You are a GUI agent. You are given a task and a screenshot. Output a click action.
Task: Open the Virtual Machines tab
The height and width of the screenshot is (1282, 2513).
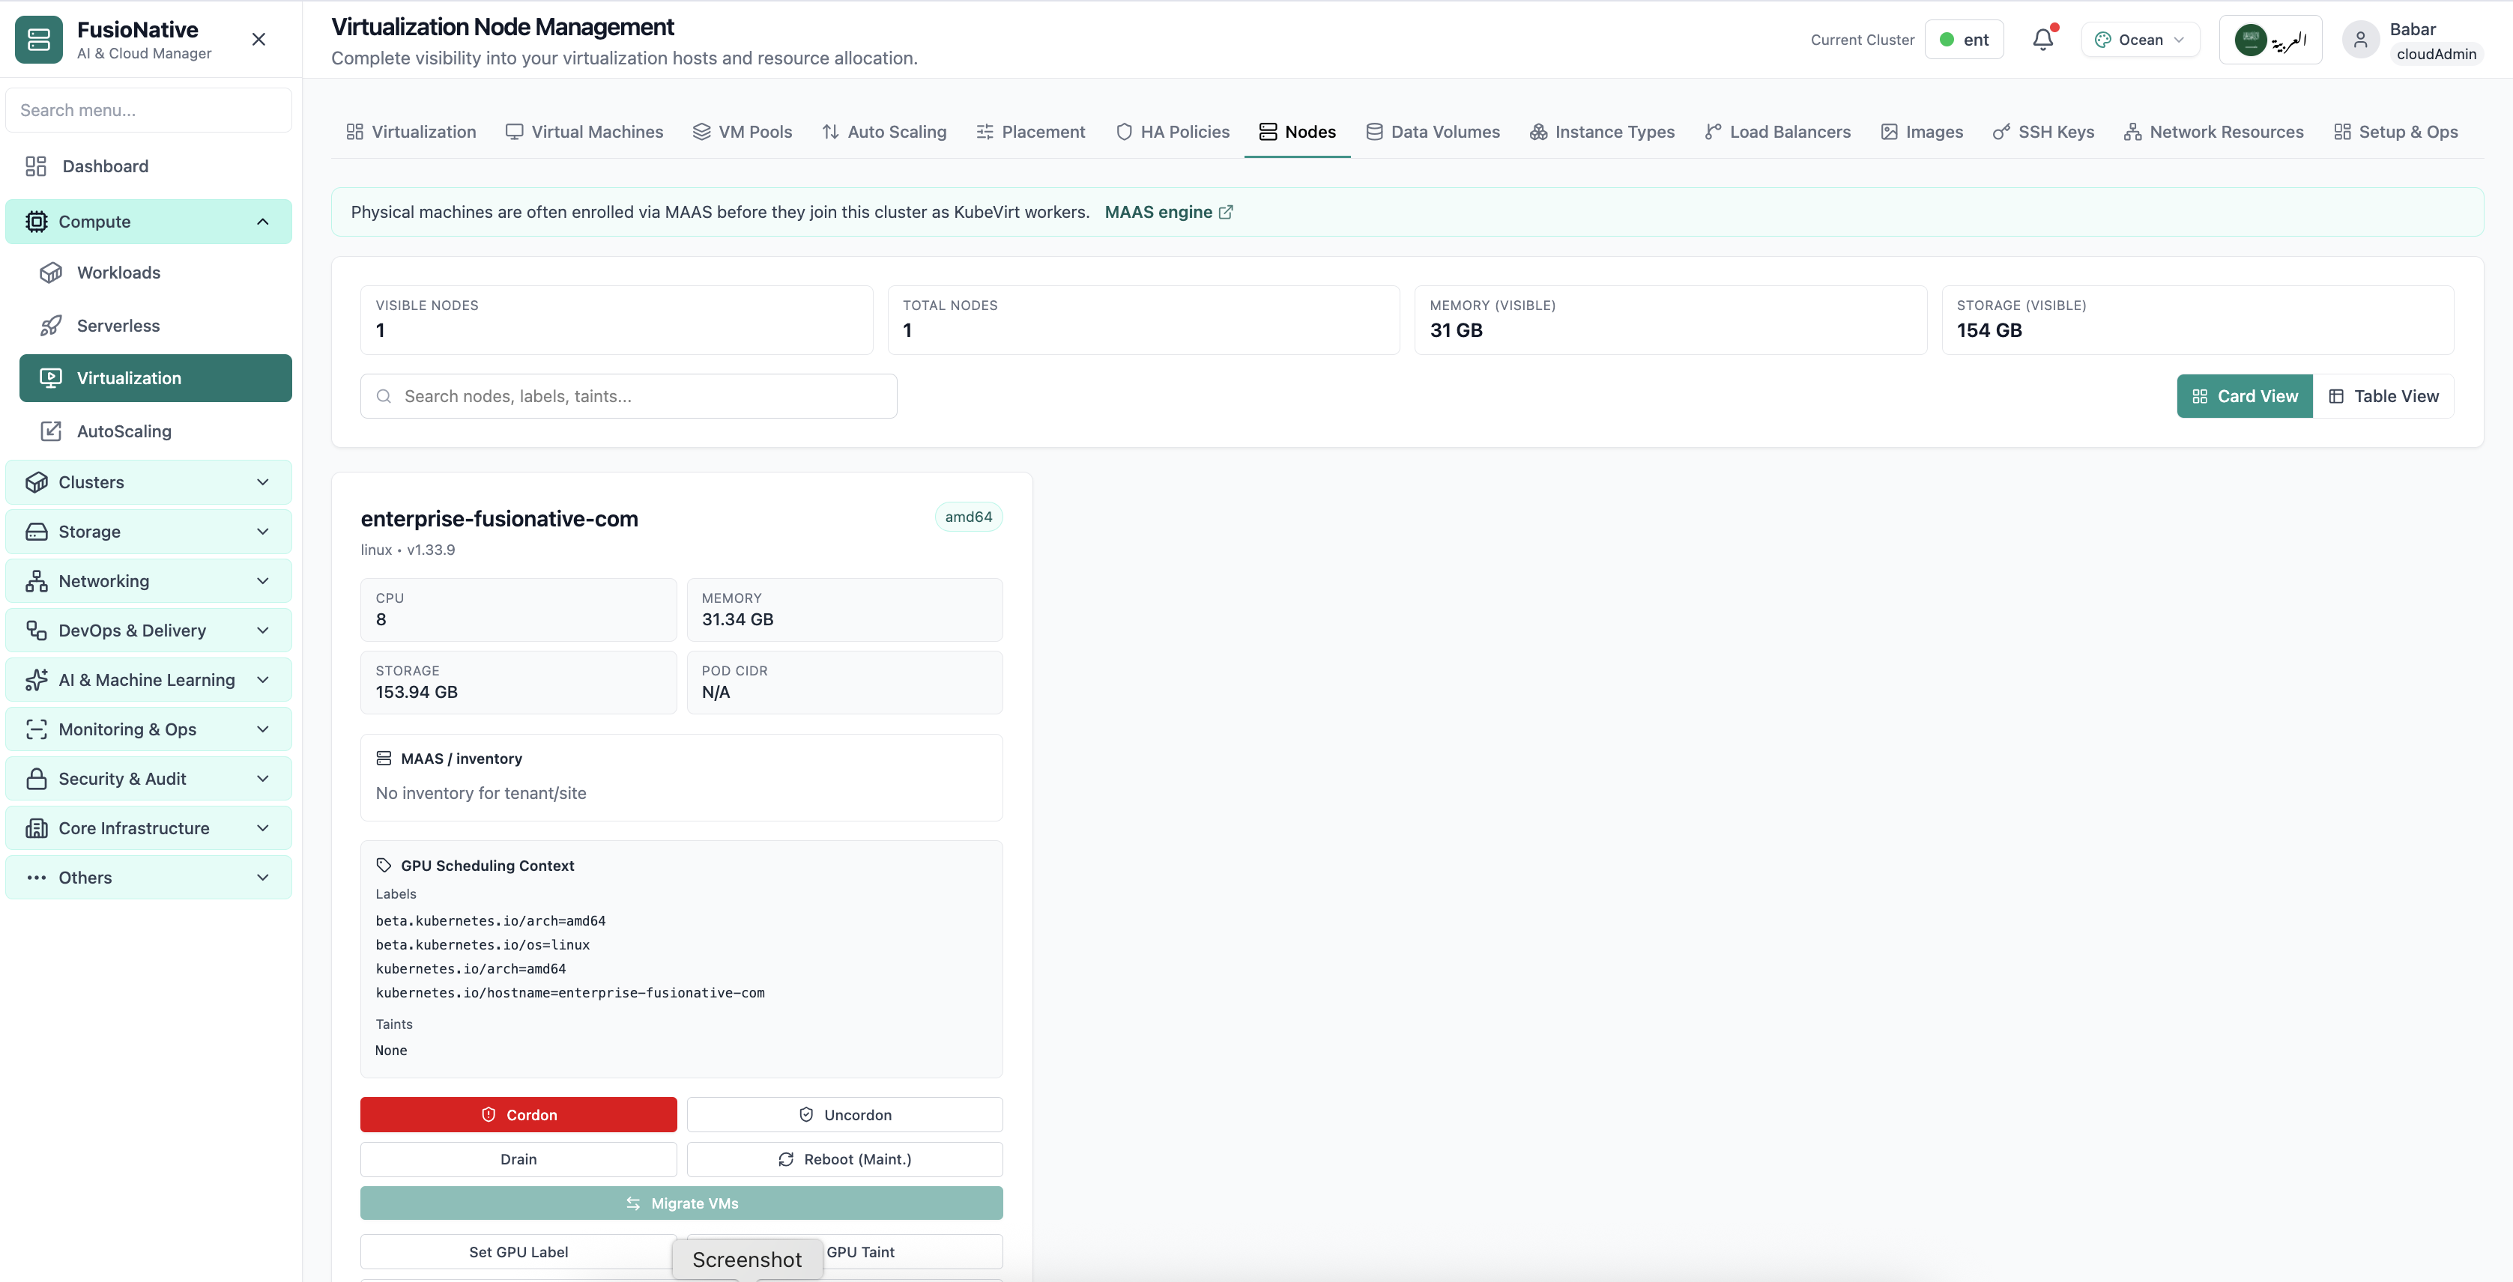[x=584, y=132]
